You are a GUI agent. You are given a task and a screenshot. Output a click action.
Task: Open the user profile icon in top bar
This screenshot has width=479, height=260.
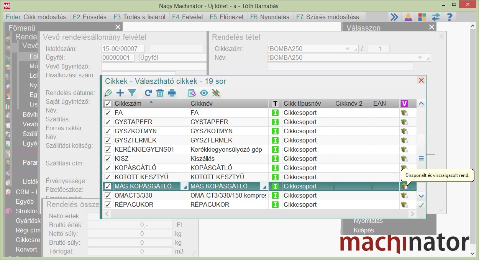pos(408,17)
